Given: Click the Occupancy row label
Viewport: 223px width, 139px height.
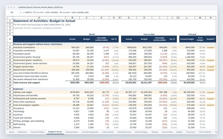Looking at the screenshot, I should (18, 108).
